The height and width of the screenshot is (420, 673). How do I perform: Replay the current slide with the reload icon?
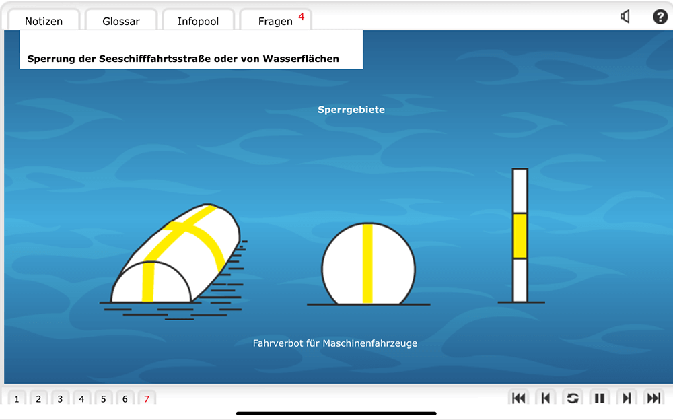[573, 398]
